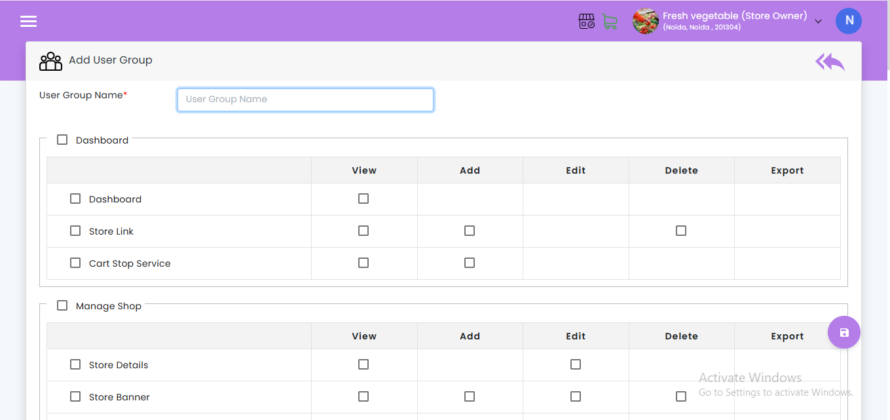This screenshot has width=890, height=420.
Task: Enable View permission for Store Banner
Action: (x=363, y=396)
